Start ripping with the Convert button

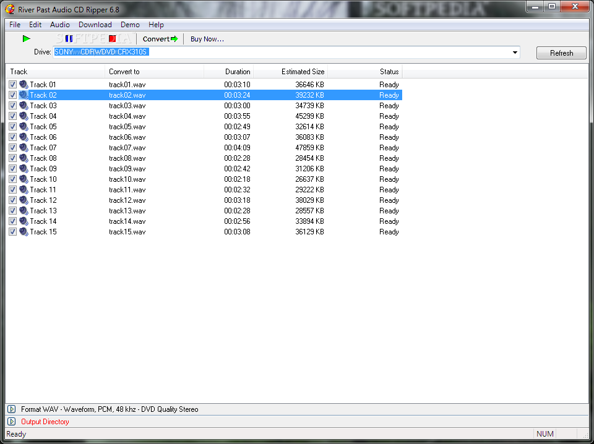160,38
